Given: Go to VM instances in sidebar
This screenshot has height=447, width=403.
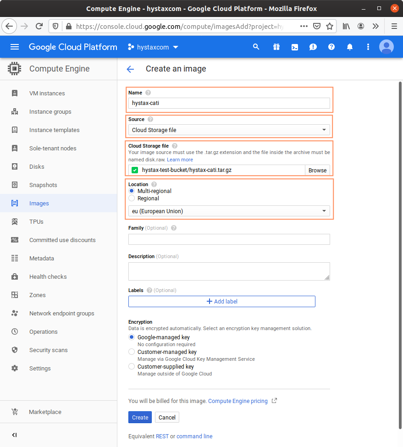Looking at the screenshot, I should tap(47, 94).
